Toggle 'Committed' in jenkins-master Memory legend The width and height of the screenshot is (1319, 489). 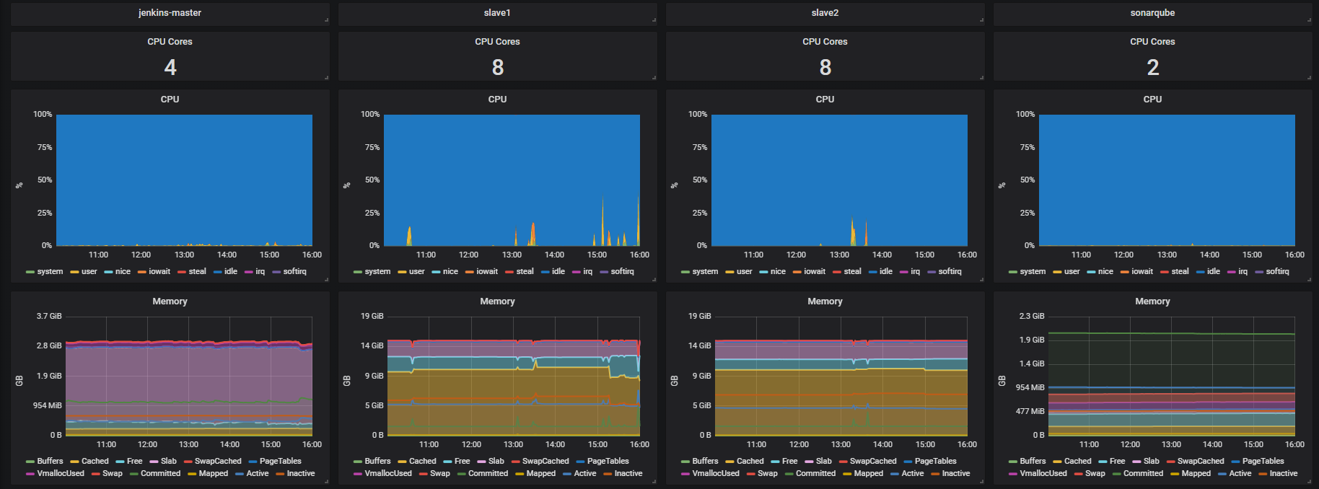pos(160,474)
